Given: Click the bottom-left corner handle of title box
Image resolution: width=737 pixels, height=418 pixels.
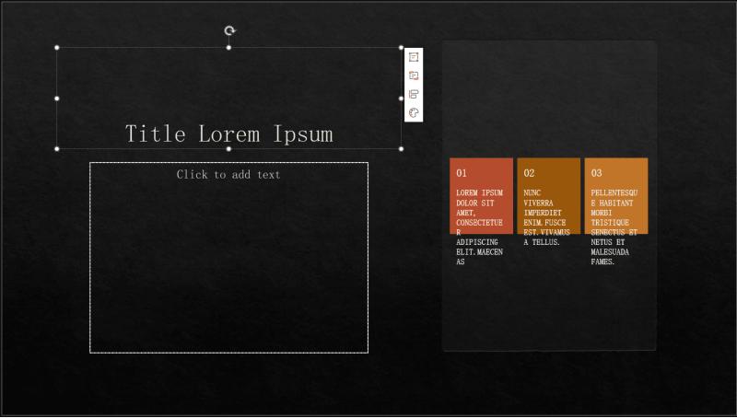Looking at the screenshot, I should (57, 149).
